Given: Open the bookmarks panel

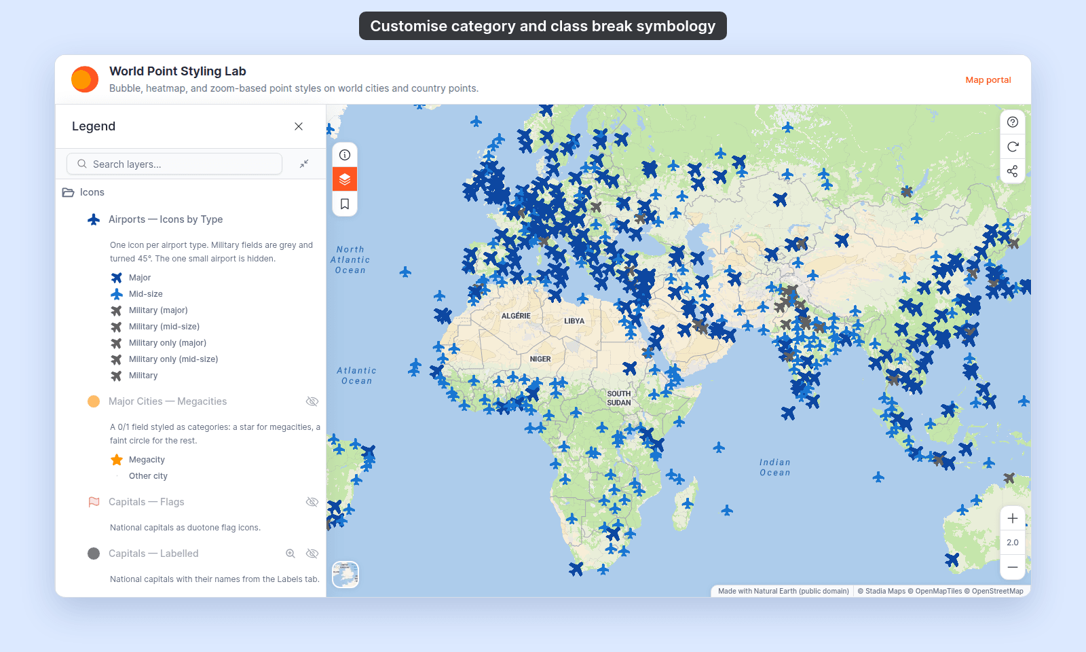Looking at the screenshot, I should click(345, 204).
